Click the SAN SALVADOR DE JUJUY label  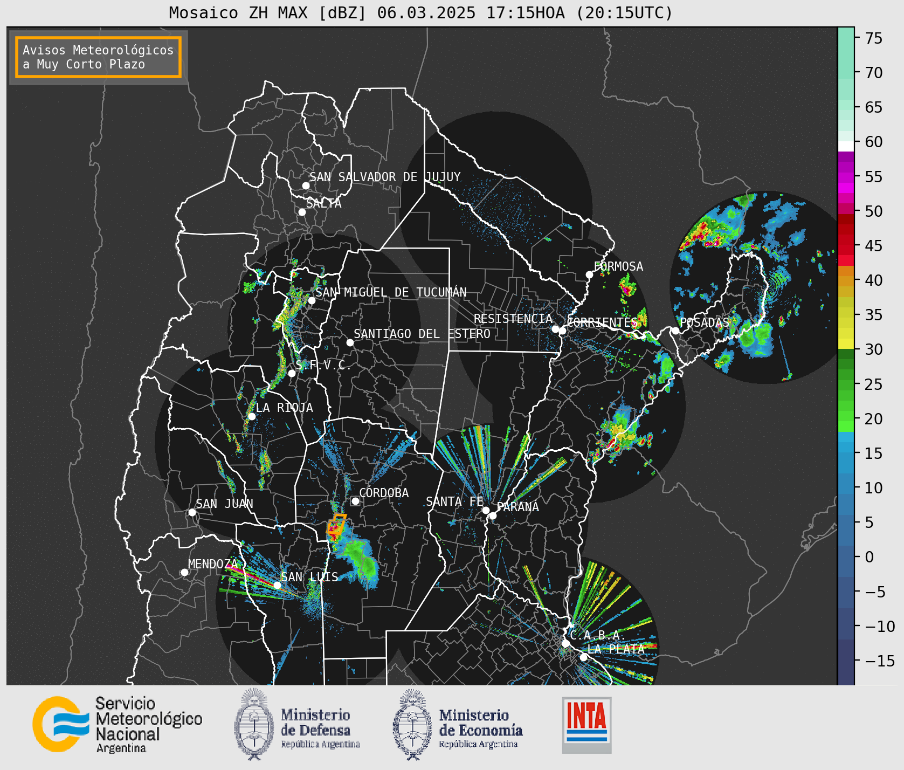click(x=385, y=177)
